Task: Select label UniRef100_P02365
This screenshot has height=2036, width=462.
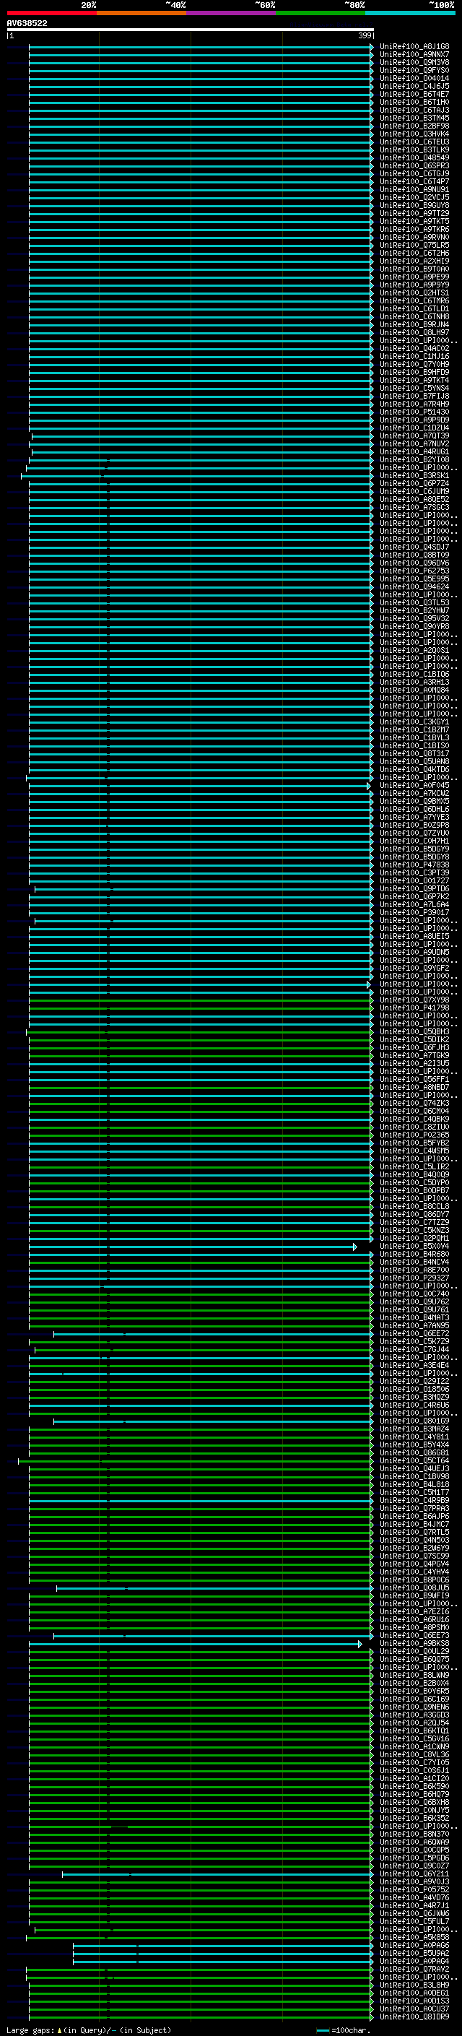Action: click(x=414, y=1135)
